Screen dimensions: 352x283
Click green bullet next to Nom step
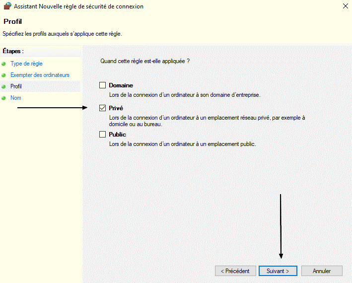click(3, 98)
